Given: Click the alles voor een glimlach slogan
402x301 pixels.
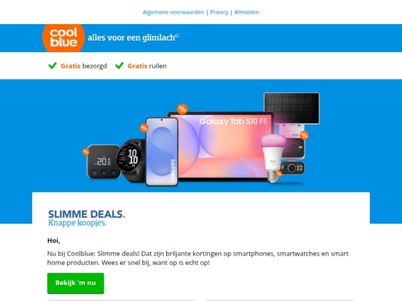Looking at the screenshot, I should coord(133,37).
